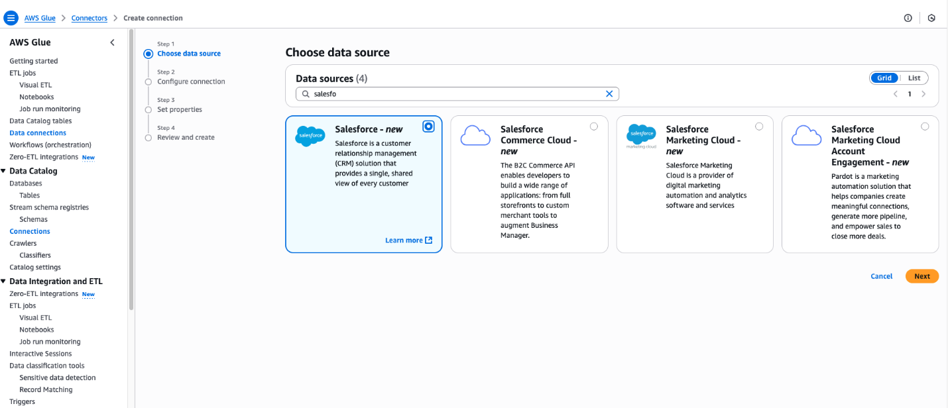The image size is (948, 408).
Task: Click the Salesforce cloud logo
Action: click(x=310, y=136)
